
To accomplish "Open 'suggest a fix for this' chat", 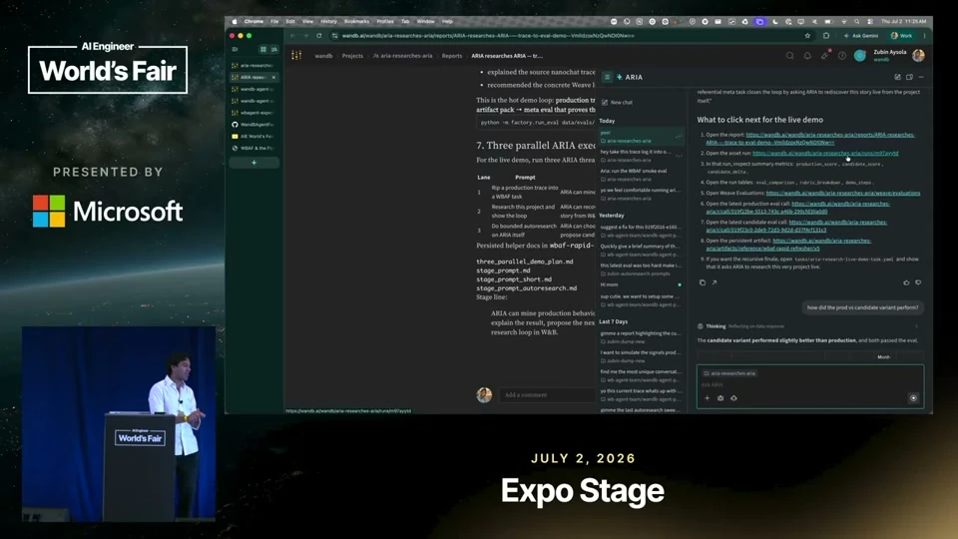I will 641,231.
